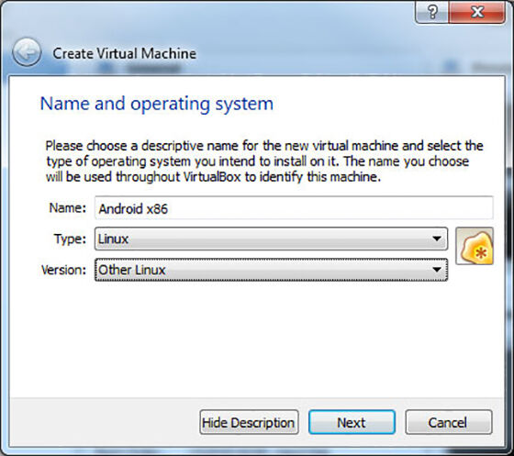Expand the Version dropdown arrow

[x=437, y=270]
